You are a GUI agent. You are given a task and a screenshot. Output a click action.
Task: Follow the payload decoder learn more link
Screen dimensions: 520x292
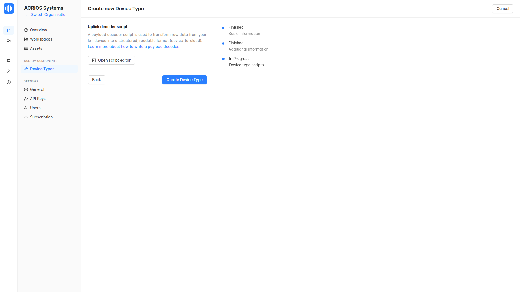pos(134,47)
